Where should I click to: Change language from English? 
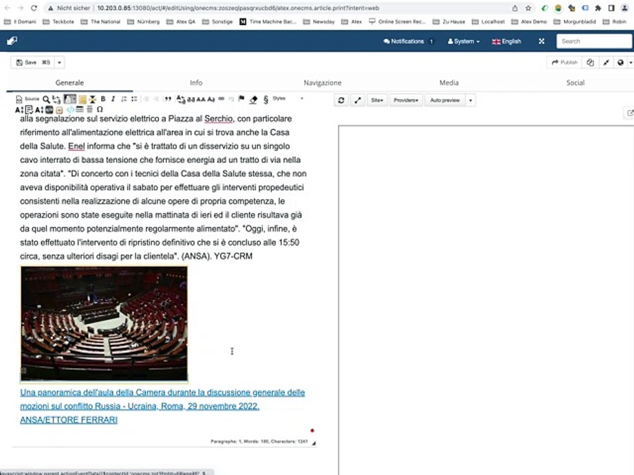[507, 41]
